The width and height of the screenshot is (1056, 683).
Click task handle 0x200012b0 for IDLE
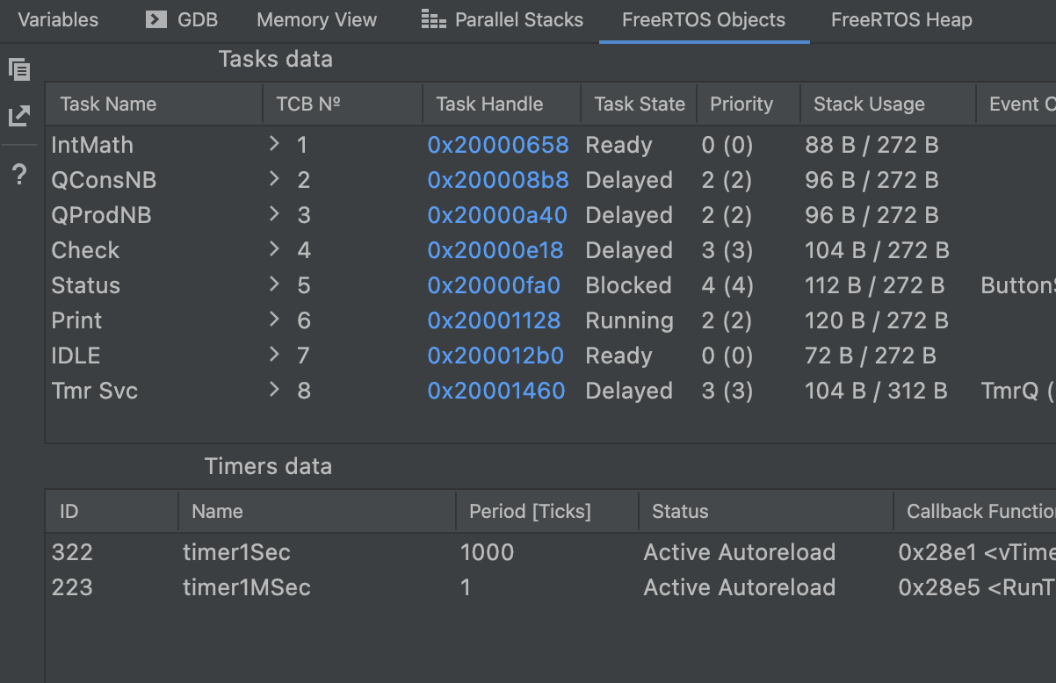click(x=495, y=356)
